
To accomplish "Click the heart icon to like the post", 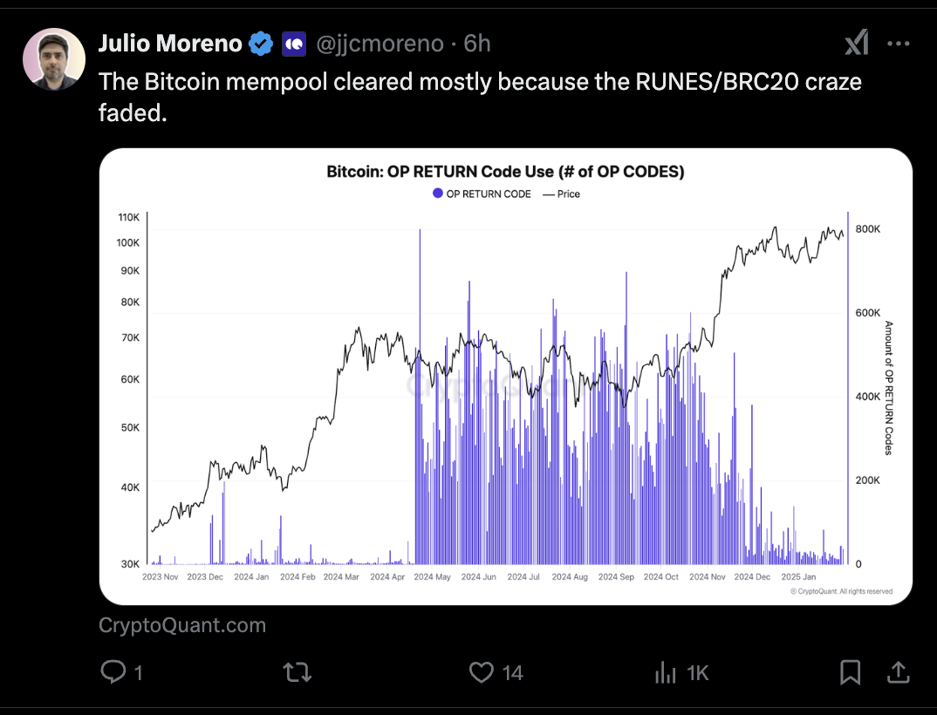I will [481, 672].
